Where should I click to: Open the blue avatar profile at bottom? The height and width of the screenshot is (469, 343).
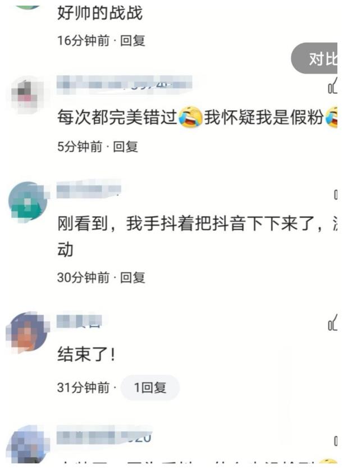pos(28,445)
